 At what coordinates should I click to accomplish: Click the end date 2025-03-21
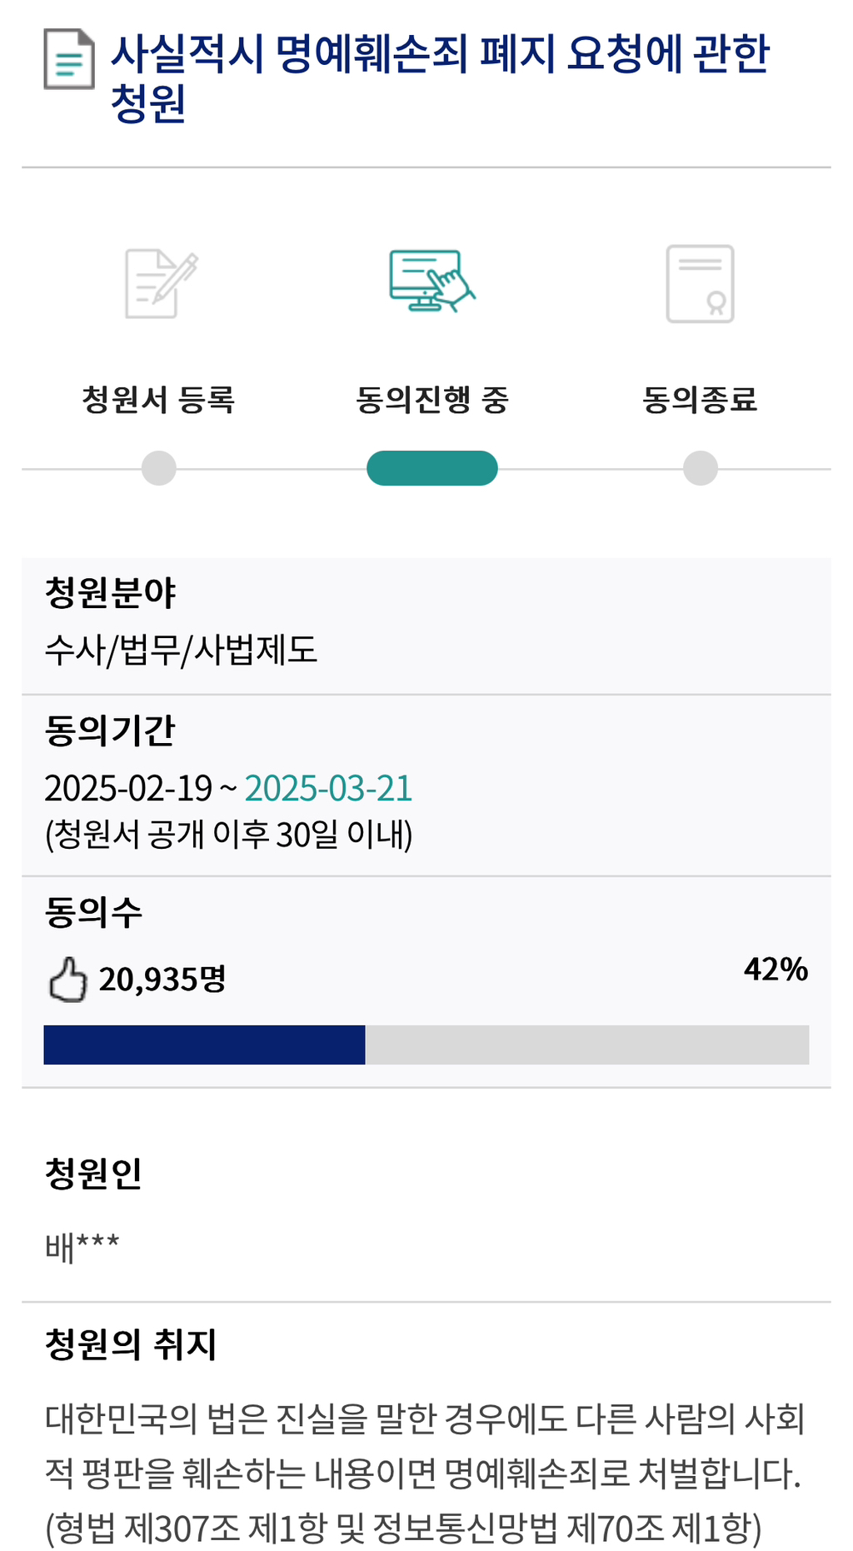click(328, 788)
